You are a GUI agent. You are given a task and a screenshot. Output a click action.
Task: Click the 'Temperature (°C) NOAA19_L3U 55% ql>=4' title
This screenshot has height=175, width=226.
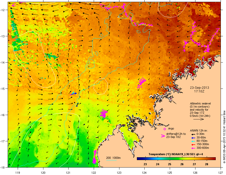pyautogui.click(x=176, y=154)
